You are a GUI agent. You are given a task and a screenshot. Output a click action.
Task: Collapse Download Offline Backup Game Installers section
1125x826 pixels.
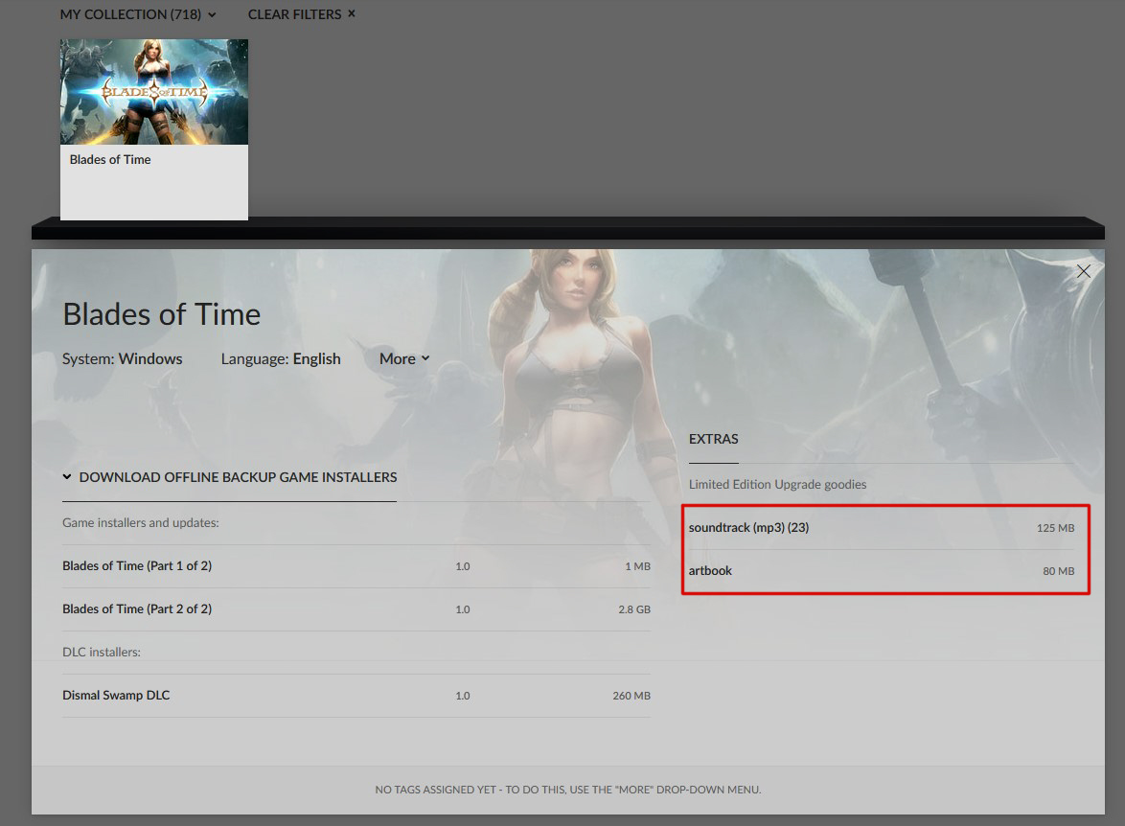(x=230, y=477)
